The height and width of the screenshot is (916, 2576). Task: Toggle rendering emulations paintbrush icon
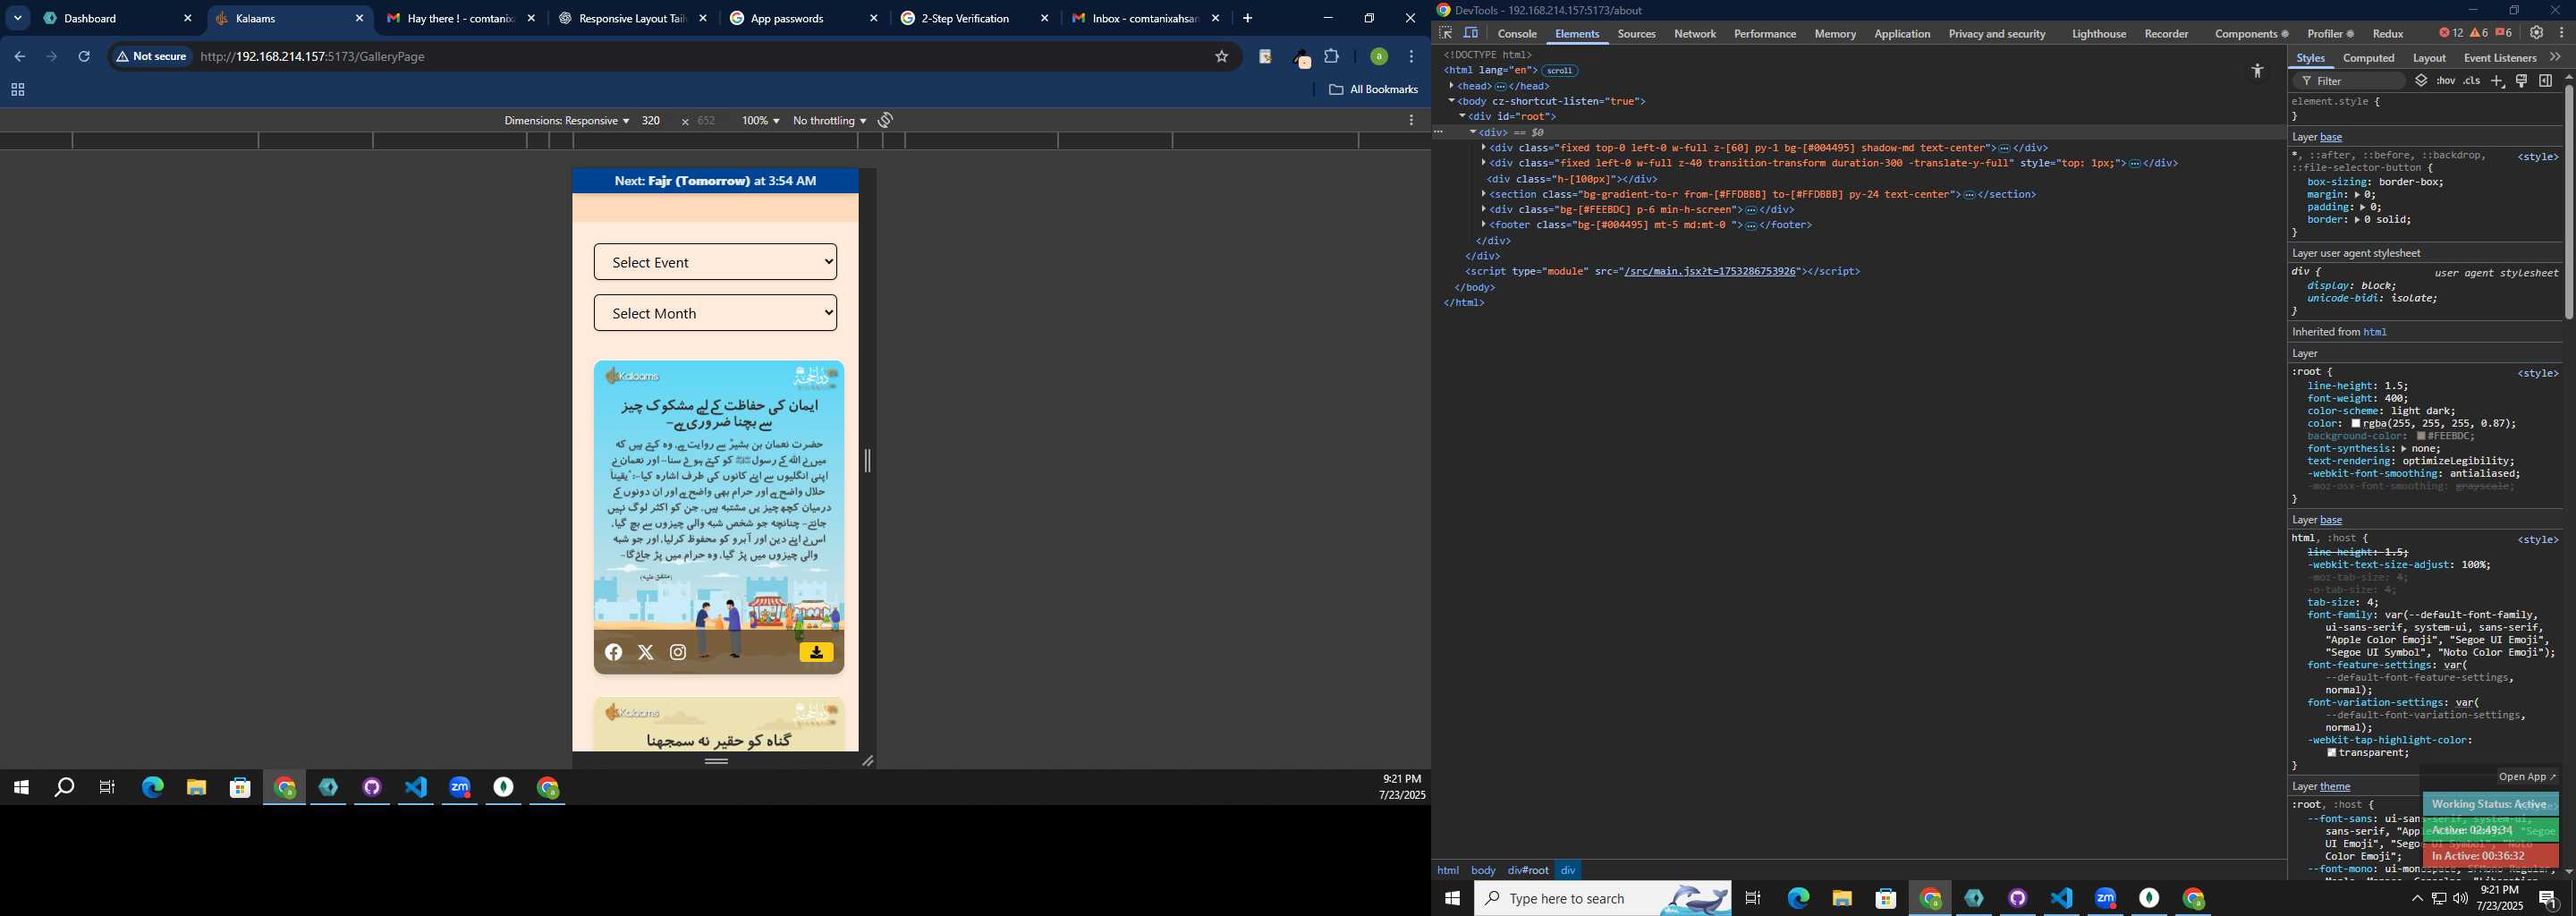(x=2521, y=81)
